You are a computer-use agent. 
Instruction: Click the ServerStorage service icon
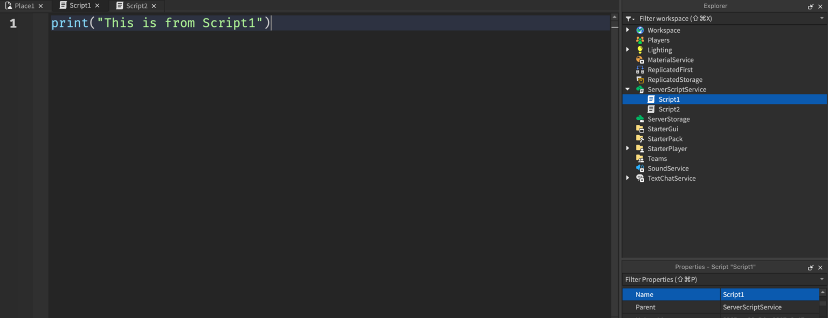click(639, 119)
